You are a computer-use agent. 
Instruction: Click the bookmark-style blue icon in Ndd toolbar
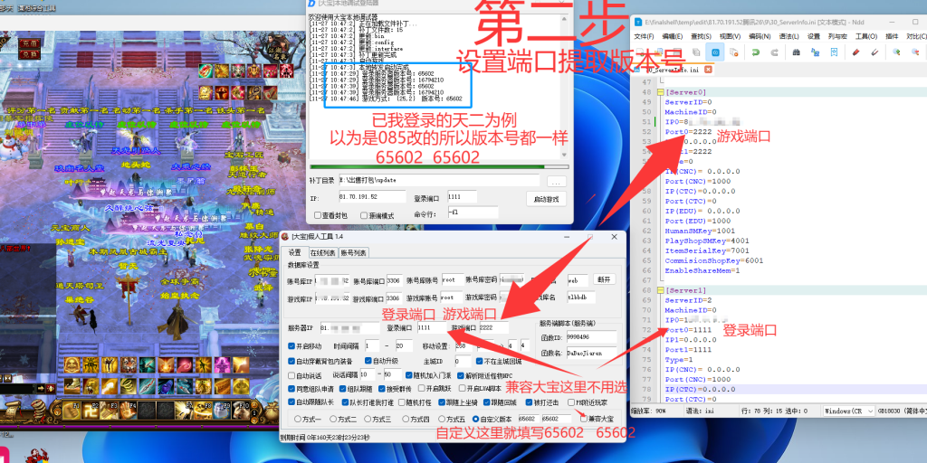834,52
